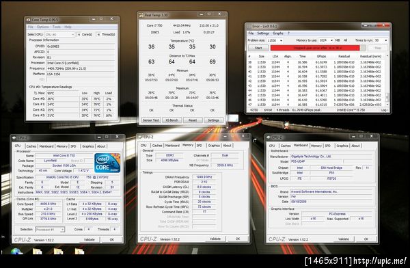
Task: Click the Core Speed 4409.8 MHz value in CPU-Z
Action: 48,204
